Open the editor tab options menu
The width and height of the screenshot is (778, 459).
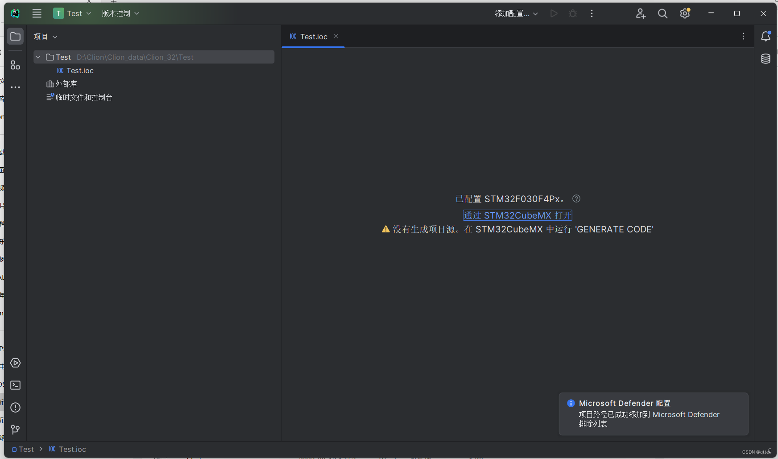point(744,36)
